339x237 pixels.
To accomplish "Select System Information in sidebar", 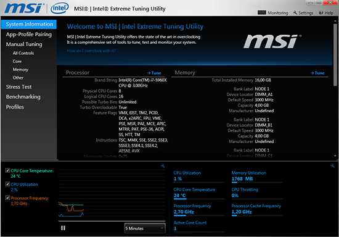I will pyautogui.click(x=29, y=24).
